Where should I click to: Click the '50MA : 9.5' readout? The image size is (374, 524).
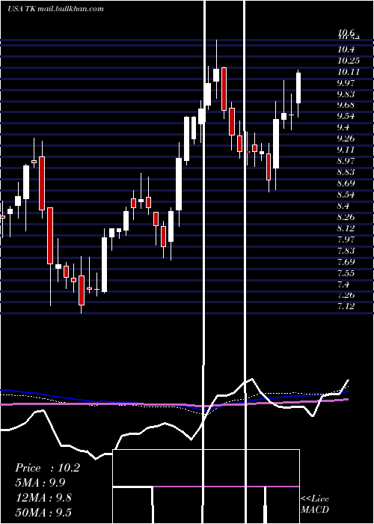43,513
